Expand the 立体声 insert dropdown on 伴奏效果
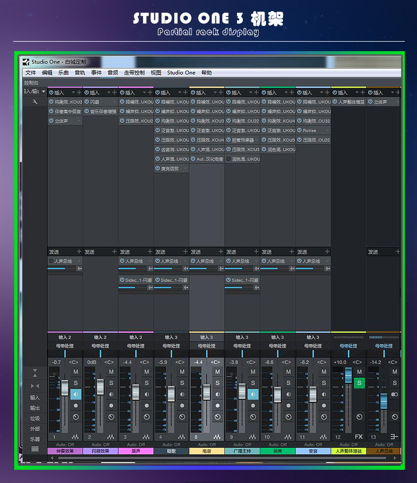The height and width of the screenshot is (483, 417). [x=79, y=121]
